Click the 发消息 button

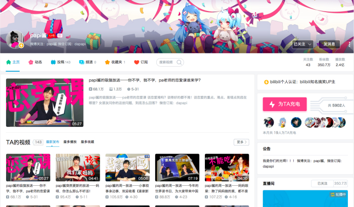(329, 44)
